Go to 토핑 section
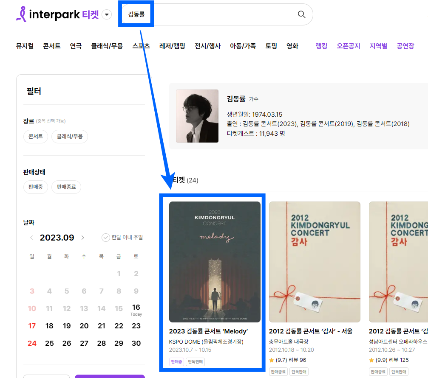This screenshot has width=428, height=378. click(x=271, y=46)
